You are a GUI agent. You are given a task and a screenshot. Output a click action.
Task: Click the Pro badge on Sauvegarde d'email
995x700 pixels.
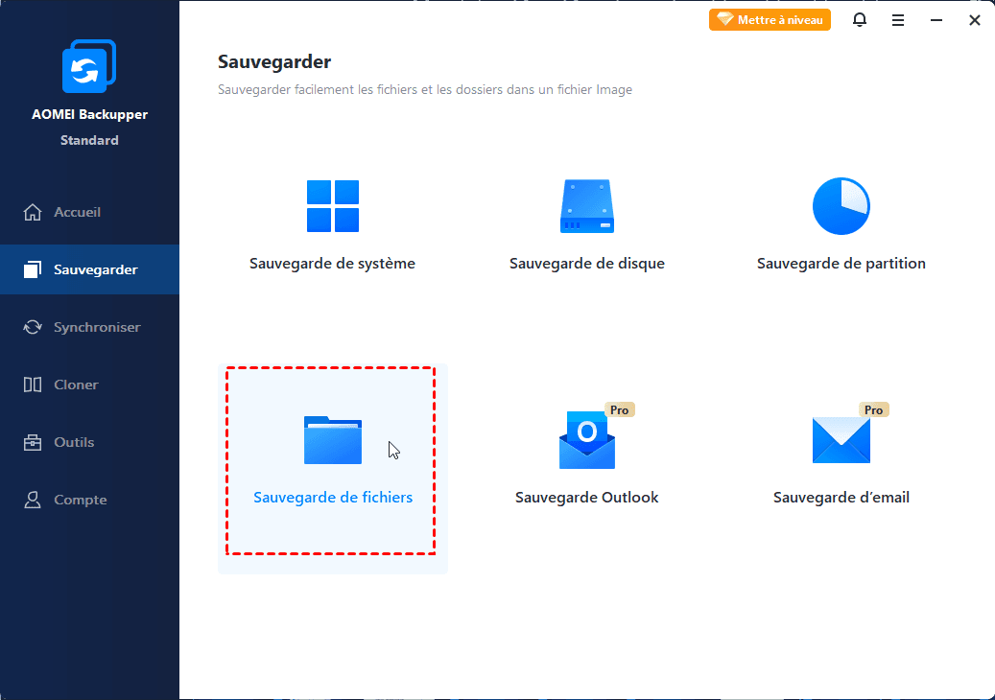pyautogui.click(x=874, y=409)
